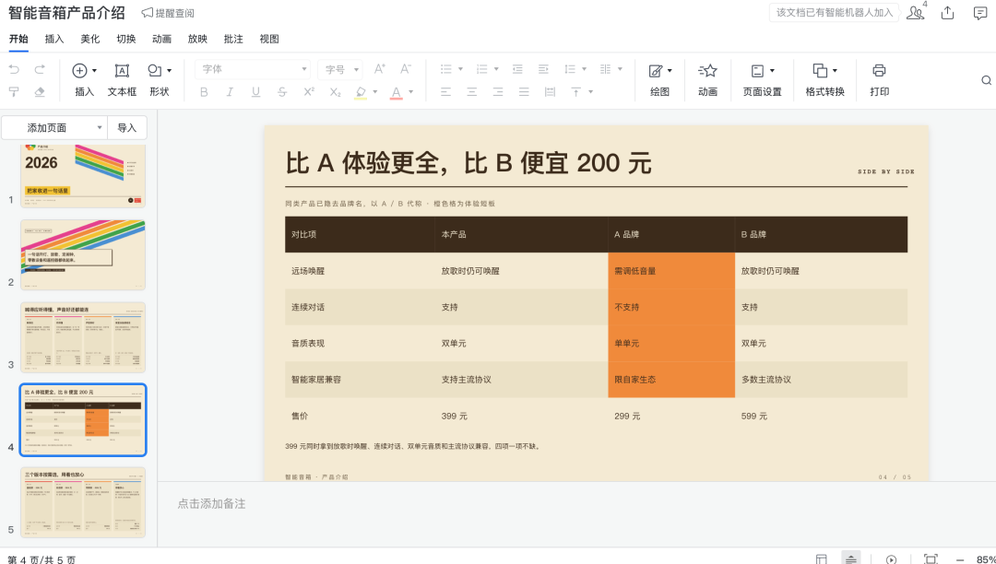Select slide 5 thumbnail

coord(83,502)
